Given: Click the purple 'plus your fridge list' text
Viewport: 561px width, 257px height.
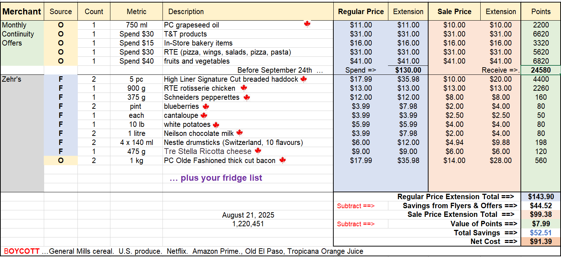Looking at the screenshot, I should (x=216, y=178).
